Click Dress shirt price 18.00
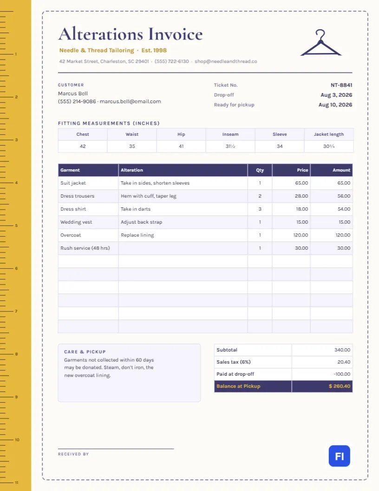This screenshot has width=379, height=491. tap(291, 209)
